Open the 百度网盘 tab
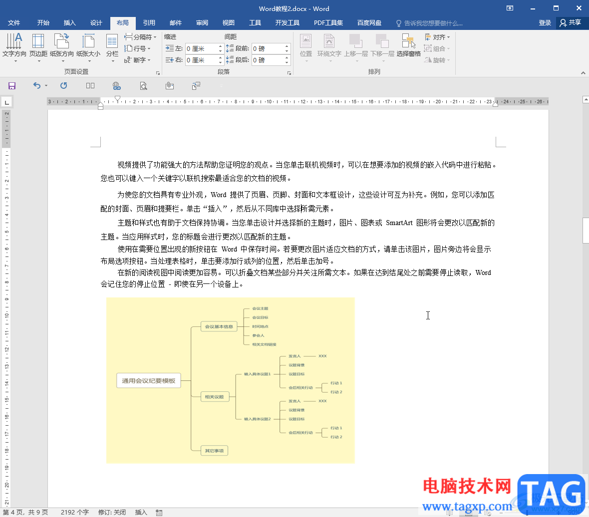589x517 pixels. [369, 23]
